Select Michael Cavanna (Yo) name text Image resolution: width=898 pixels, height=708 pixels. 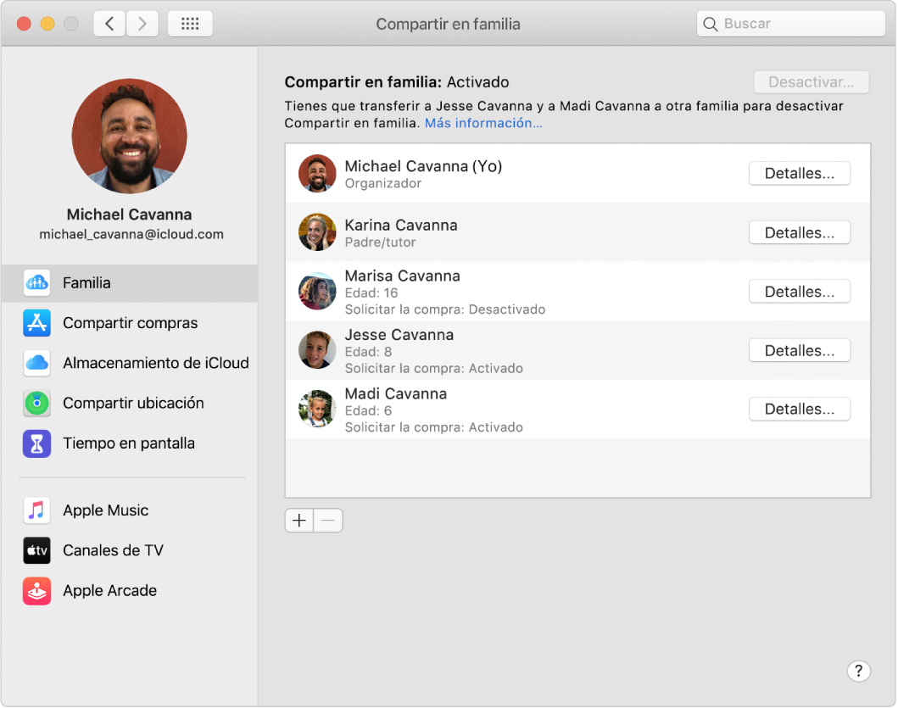point(423,166)
